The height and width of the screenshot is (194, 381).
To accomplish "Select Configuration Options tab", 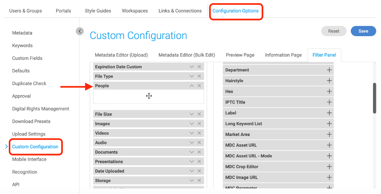I will [x=236, y=11].
